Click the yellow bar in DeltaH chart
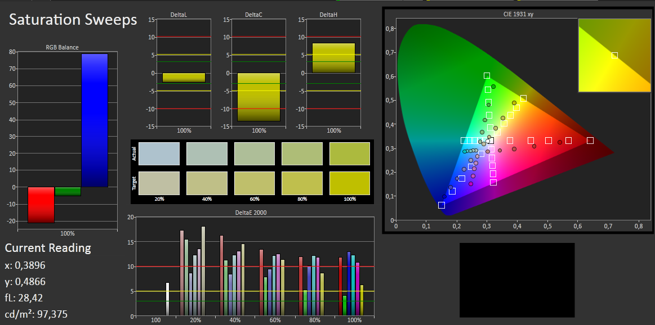Image resolution: width=655 pixels, height=325 pixels. [x=333, y=58]
